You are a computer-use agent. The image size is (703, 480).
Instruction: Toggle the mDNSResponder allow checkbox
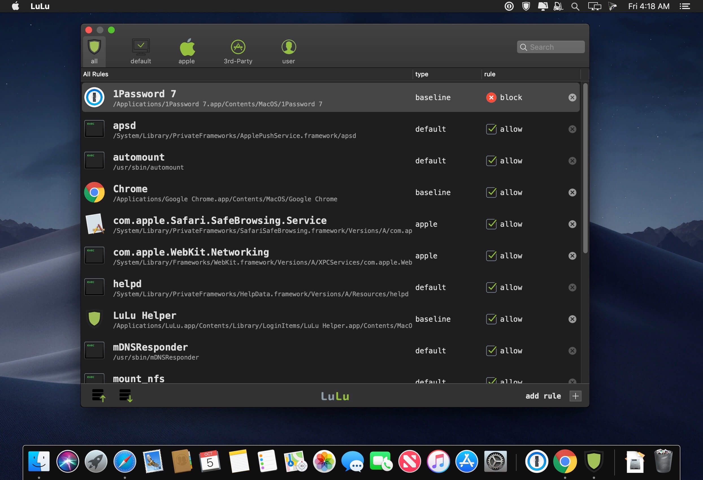[x=491, y=351]
